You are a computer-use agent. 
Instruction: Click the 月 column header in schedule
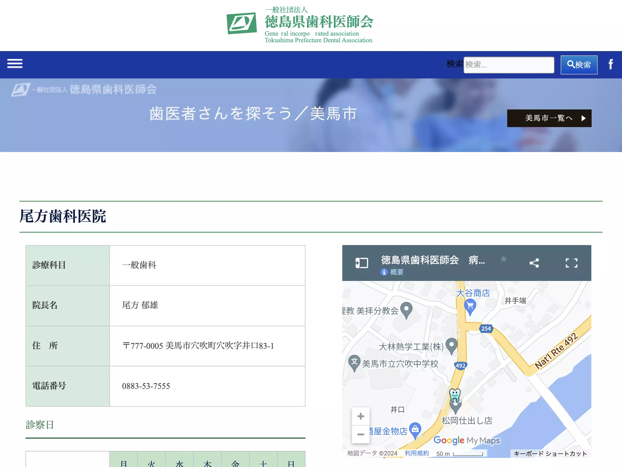coord(124,459)
